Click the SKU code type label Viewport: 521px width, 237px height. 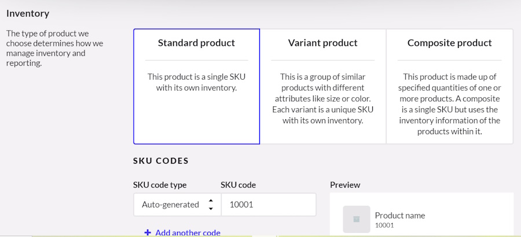[160, 185]
